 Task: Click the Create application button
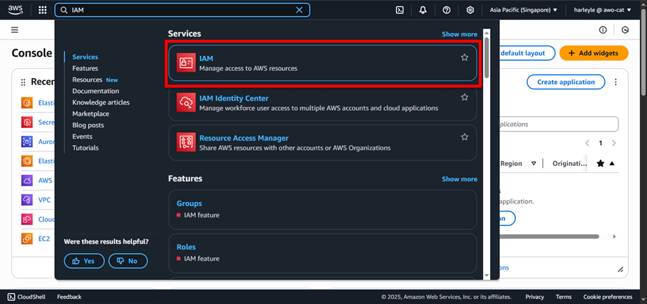tap(566, 82)
